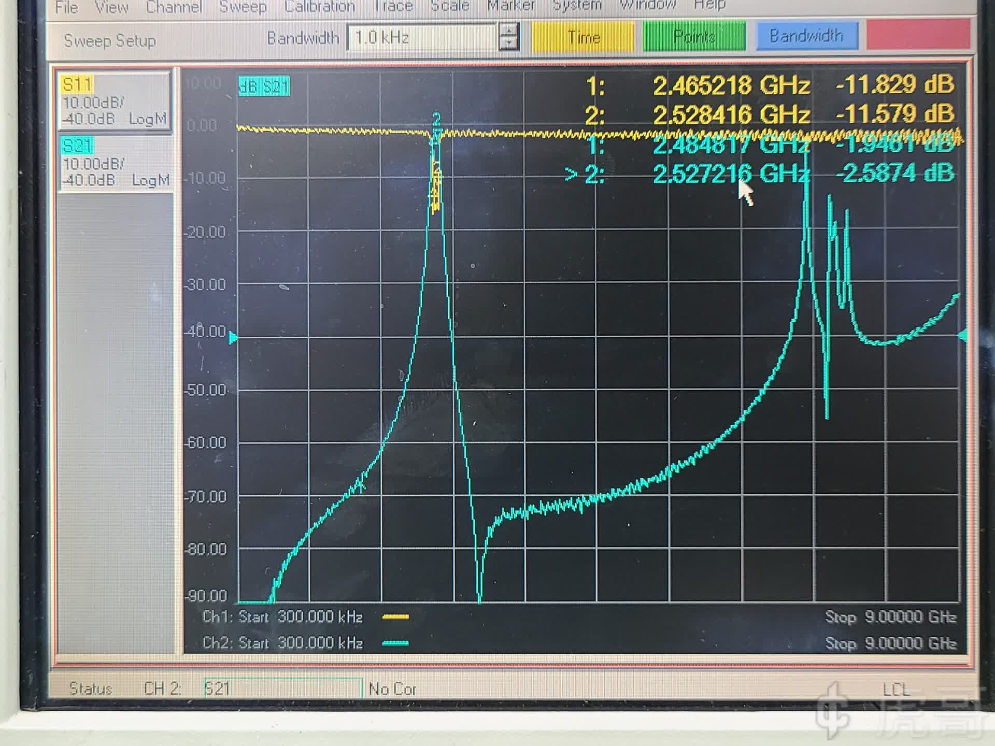Click marker 2 on the trace peak
995x746 pixels.
point(436,119)
